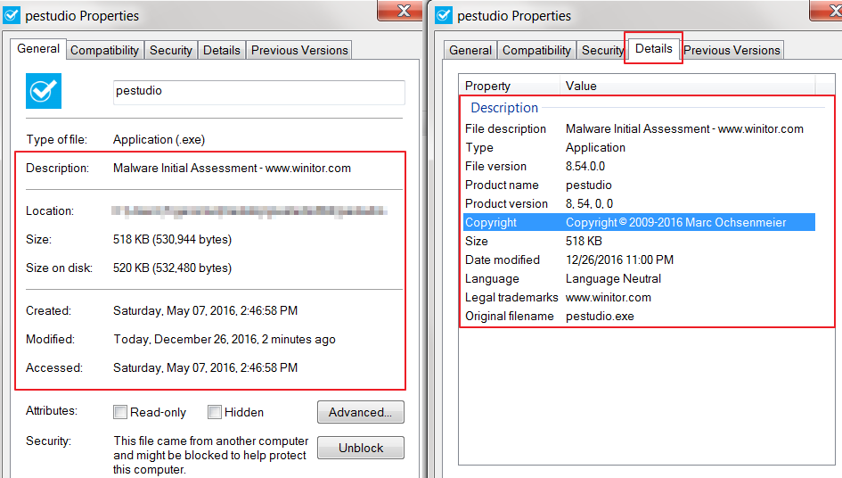This screenshot has height=478, width=842.
Task: Select the Date modified 12/26/2016 row
Action: pyautogui.click(x=639, y=260)
